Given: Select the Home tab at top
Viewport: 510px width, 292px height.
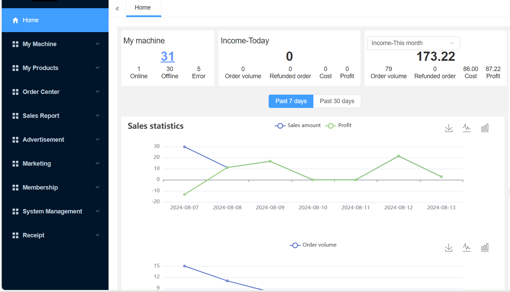Looking at the screenshot, I should (x=143, y=8).
